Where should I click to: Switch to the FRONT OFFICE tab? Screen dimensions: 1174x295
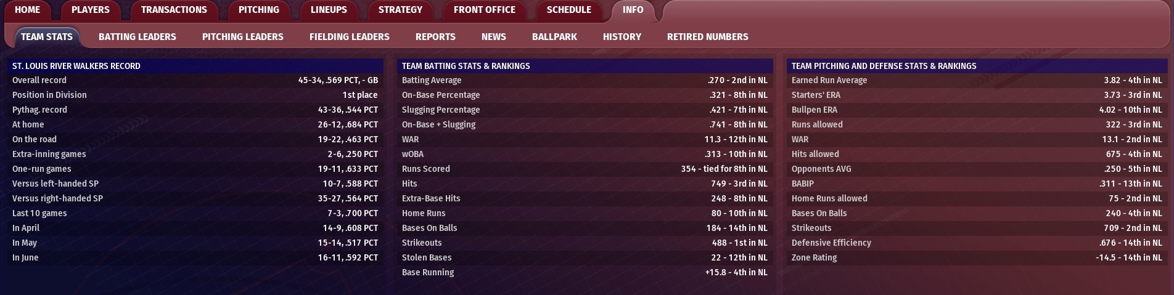coord(484,10)
